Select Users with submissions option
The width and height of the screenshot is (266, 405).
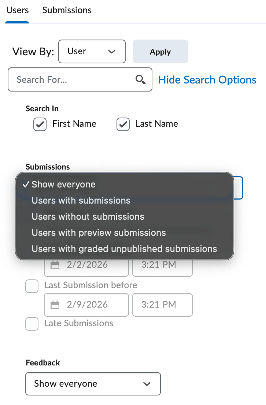(x=81, y=201)
